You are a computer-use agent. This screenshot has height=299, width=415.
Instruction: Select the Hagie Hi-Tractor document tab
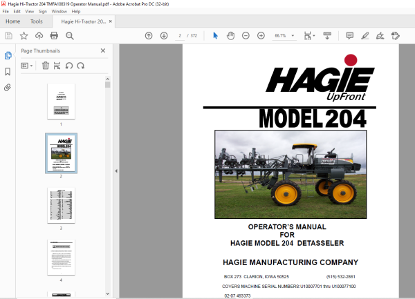click(84, 21)
